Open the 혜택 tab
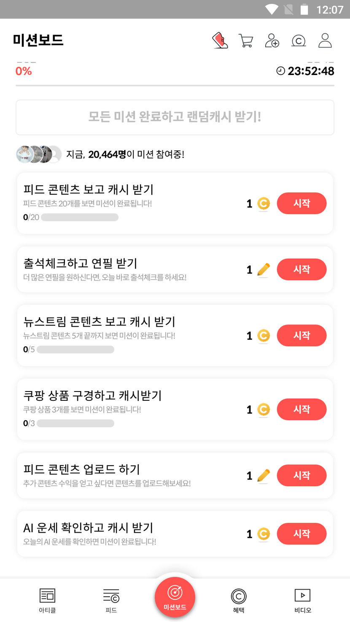This screenshot has height=622, width=350. point(239,600)
